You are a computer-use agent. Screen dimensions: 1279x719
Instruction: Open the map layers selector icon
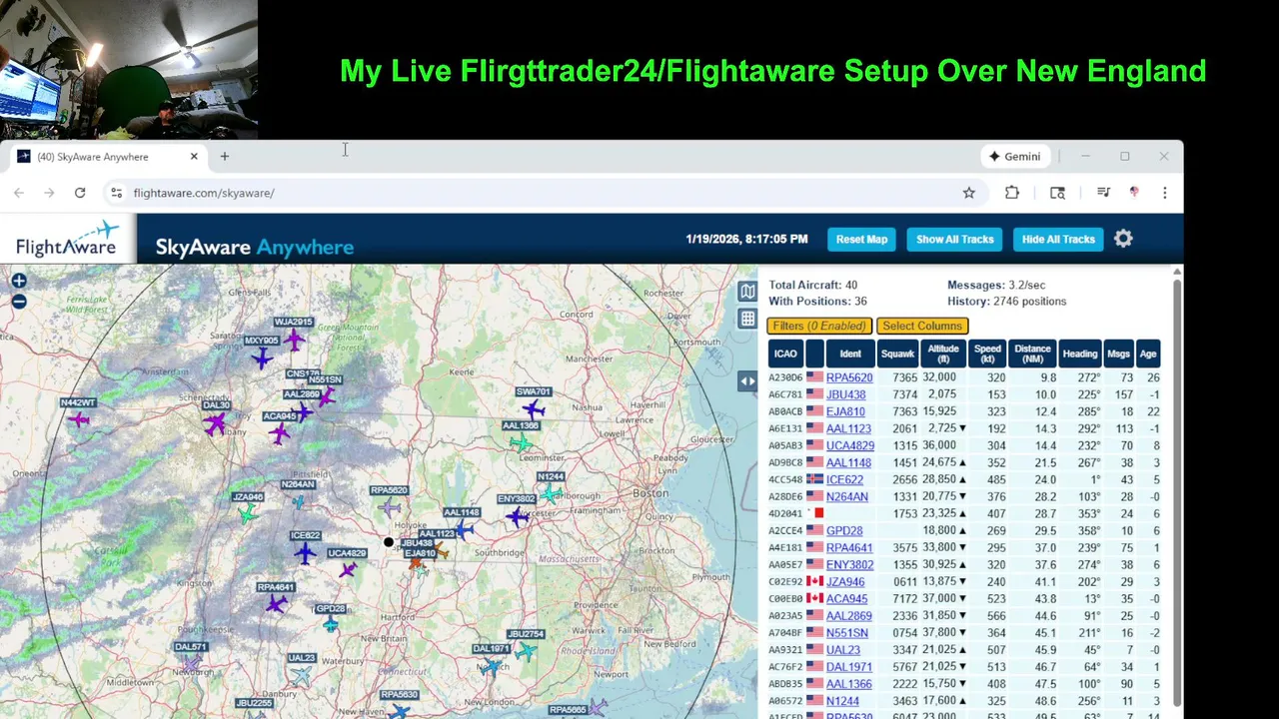point(747,291)
